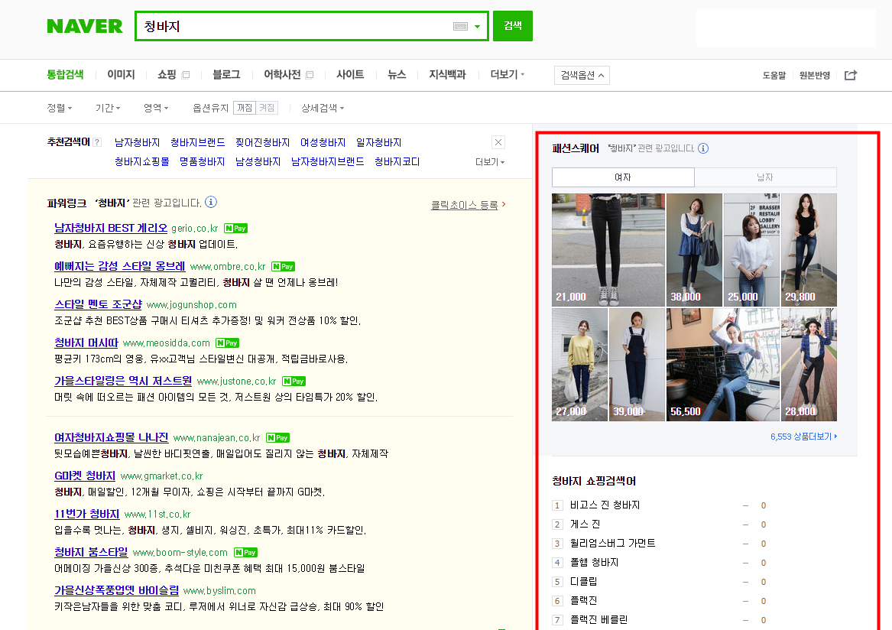Set 옵션유지 toggle to 켜짐
This screenshot has height=630, width=892.
(267, 108)
